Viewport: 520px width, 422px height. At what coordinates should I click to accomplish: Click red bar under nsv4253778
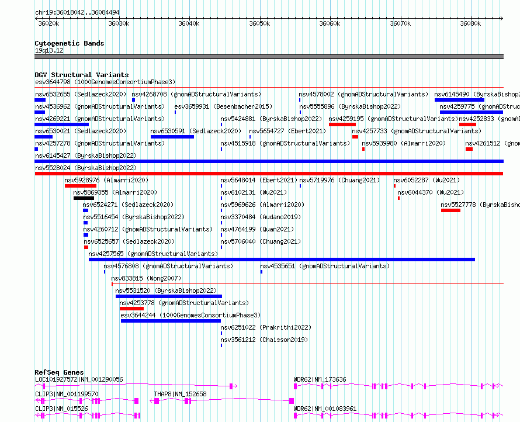click(131, 309)
